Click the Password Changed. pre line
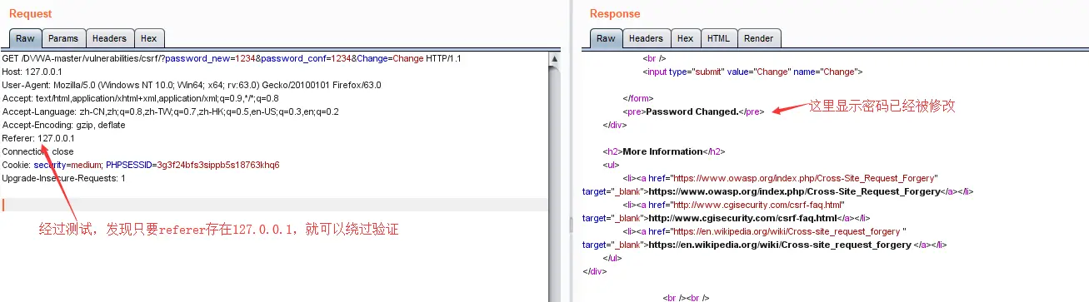1089x302 pixels. 693,111
